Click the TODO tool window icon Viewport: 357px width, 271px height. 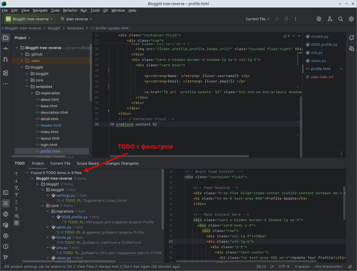click(6, 203)
